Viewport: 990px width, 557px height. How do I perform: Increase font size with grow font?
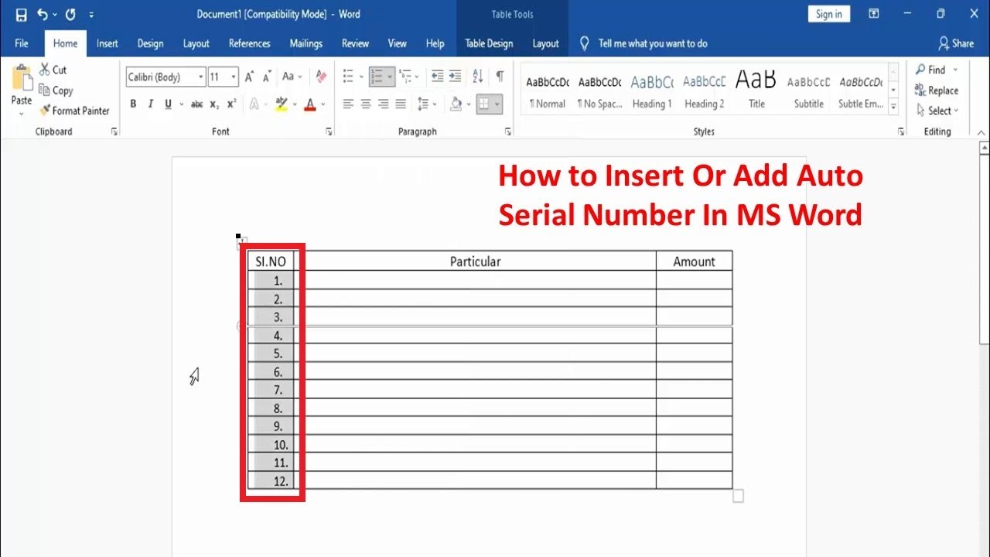click(249, 77)
